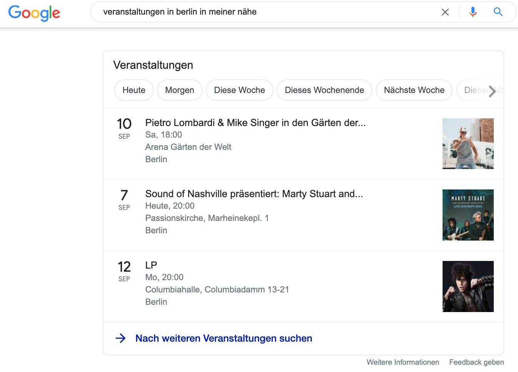The image size is (518, 372).
Task: Click the 10 SEP date label
Action: point(124,129)
